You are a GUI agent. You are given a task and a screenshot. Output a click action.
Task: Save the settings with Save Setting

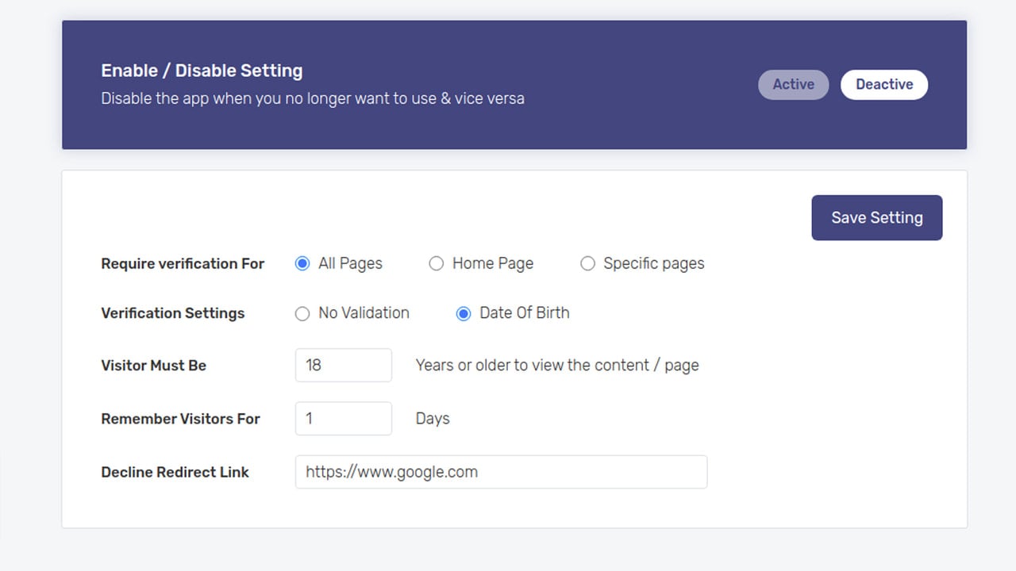[877, 218]
